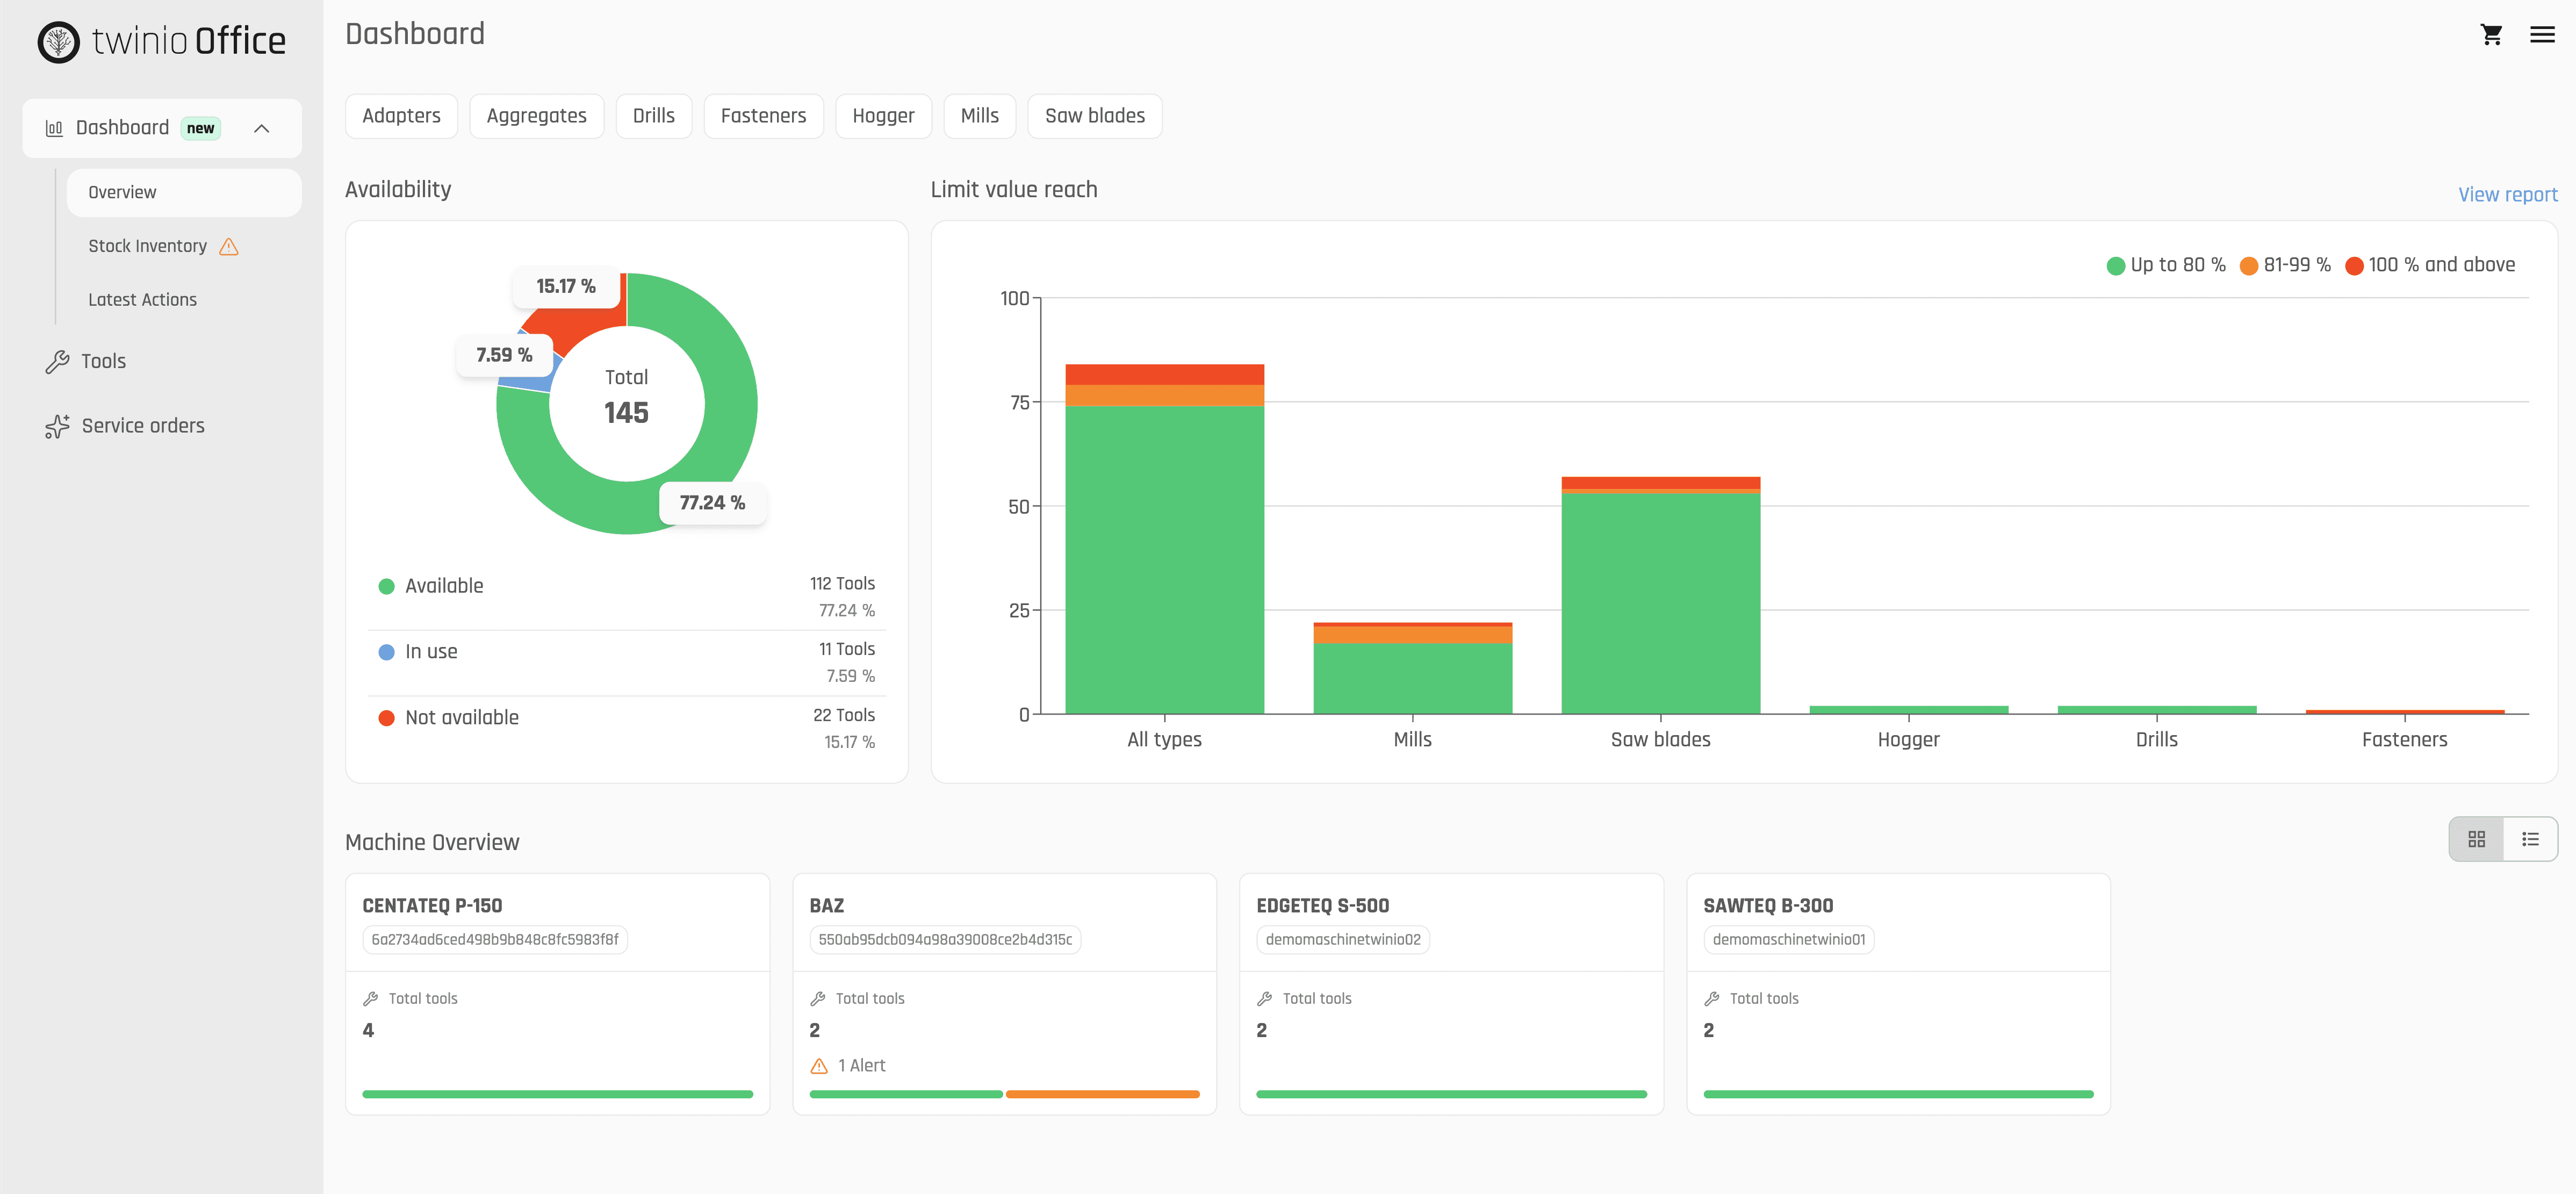Screen dimensions: 2576x1194
Task: Click the '11 Tools' in use count
Action: [846, 650]
